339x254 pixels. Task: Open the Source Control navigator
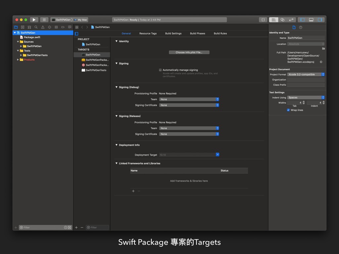pyautogui.click(x=23, y=27)
